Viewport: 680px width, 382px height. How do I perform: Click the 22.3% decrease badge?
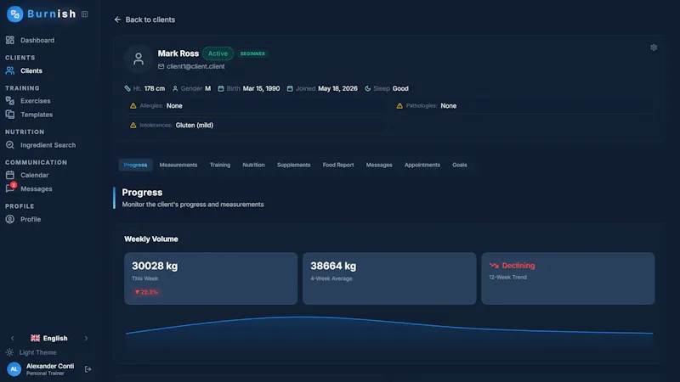pyautogui.click(x=146, y=292)
